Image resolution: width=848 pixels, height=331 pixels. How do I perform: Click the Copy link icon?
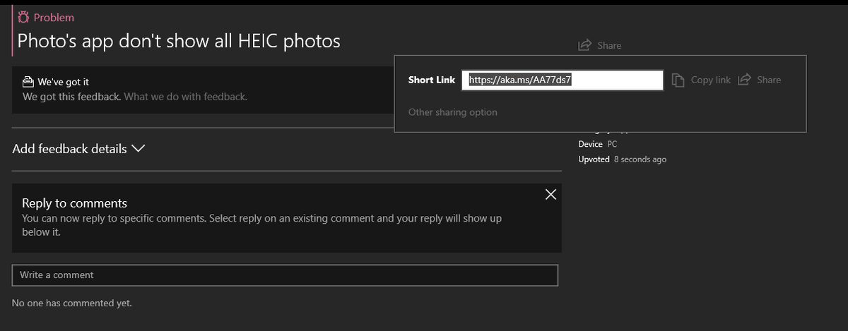coord(678,80)
